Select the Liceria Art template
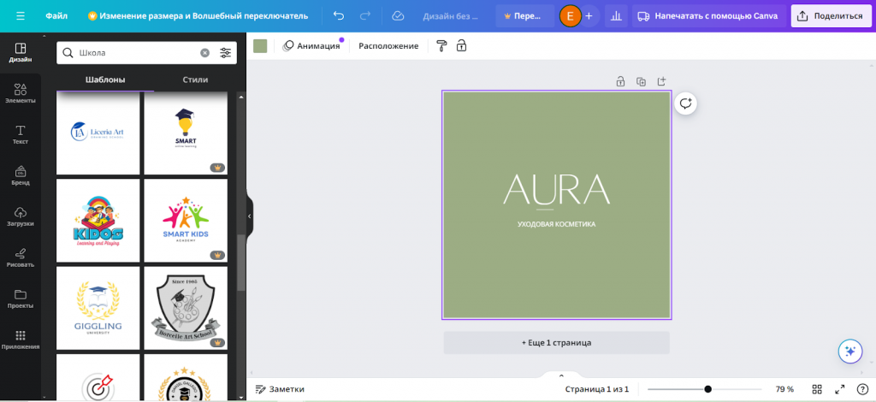Screen dimensions: 876x402 (x=98, y=133)
